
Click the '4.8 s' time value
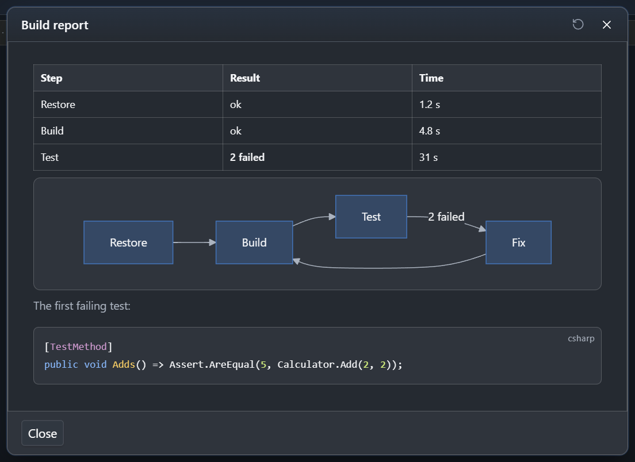click(507, 130)
